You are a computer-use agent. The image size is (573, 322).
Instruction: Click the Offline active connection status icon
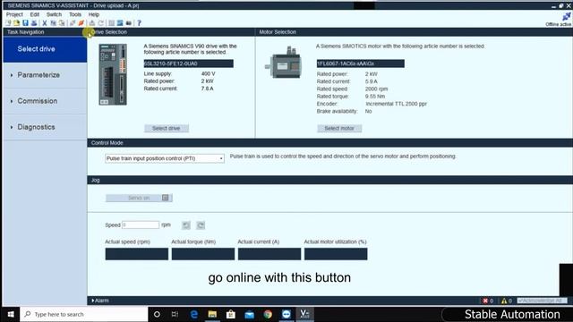(566, 16)
